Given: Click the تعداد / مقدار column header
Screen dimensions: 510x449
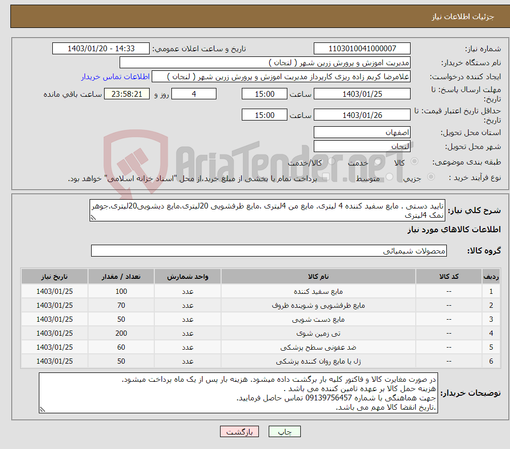Looking at the screenshot, I should [121, 276].
